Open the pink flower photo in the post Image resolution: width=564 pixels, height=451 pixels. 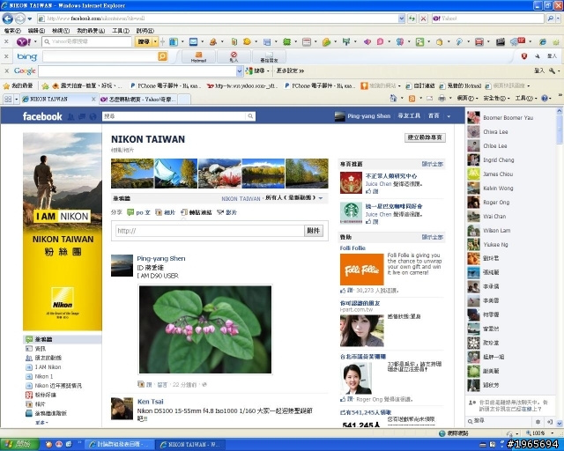(x=205, y=329)
